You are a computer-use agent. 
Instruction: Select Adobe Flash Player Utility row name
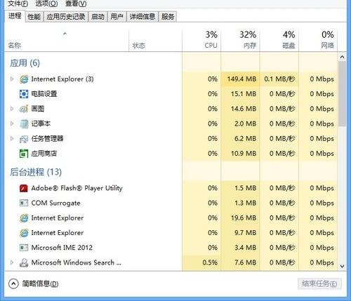77,188
